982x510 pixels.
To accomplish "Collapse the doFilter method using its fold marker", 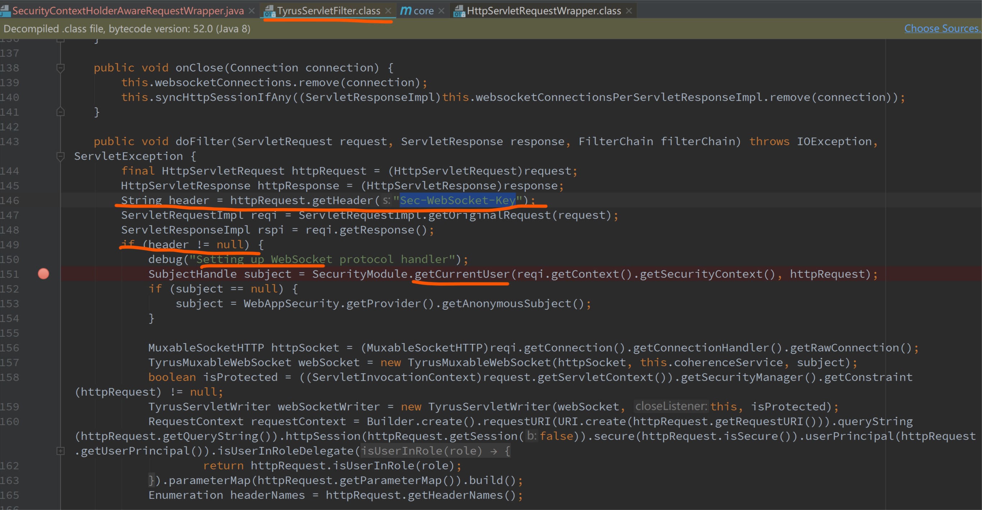I will [60, 156].
